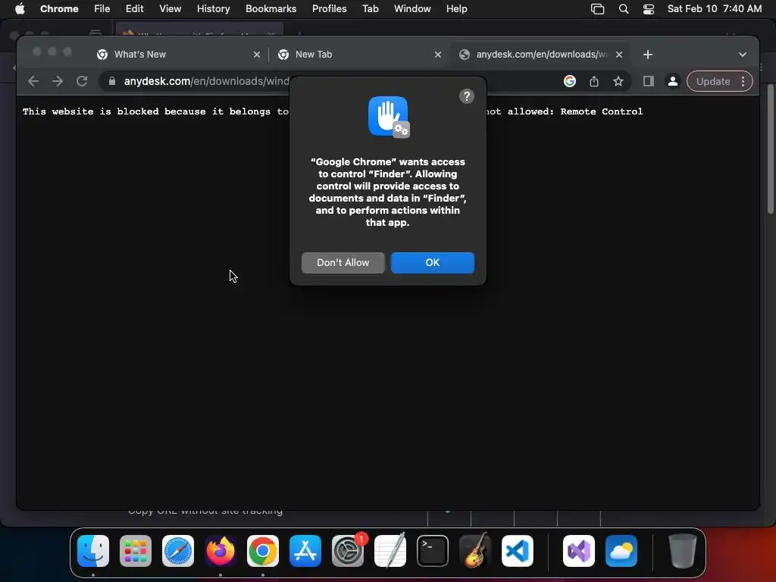
Task: Click the Update button in Chrome toolbar
Action: click(x=712, y=81)
